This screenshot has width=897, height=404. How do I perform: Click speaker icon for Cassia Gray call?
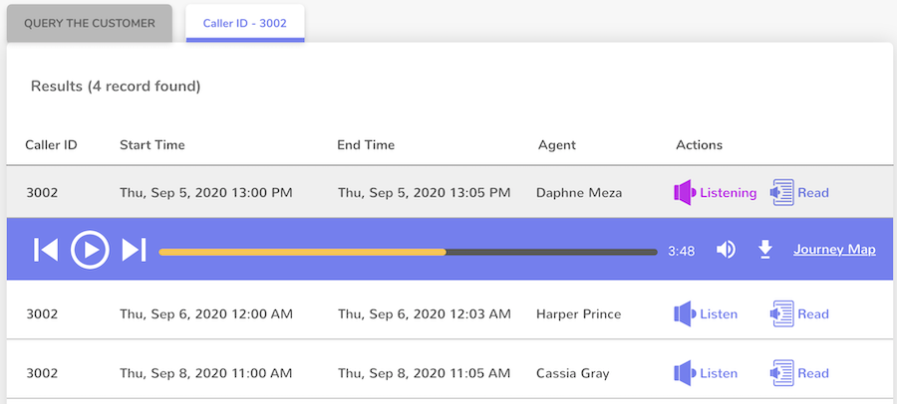684,374
